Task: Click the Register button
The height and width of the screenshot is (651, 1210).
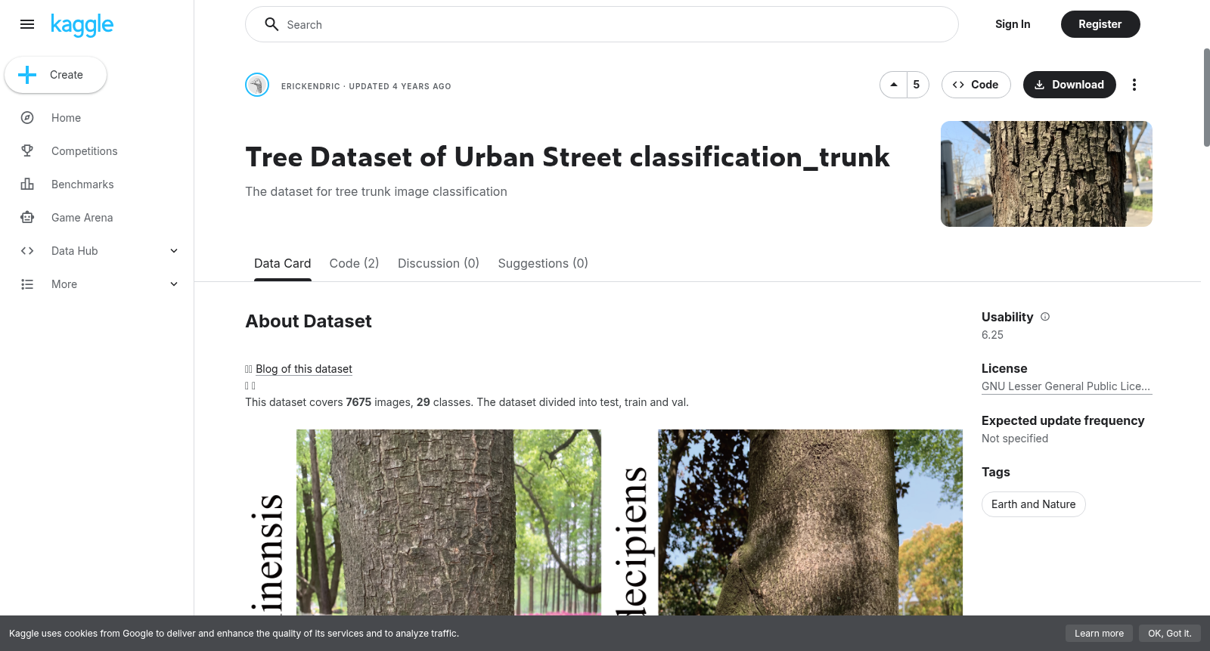Action: tap(1100, 24)
